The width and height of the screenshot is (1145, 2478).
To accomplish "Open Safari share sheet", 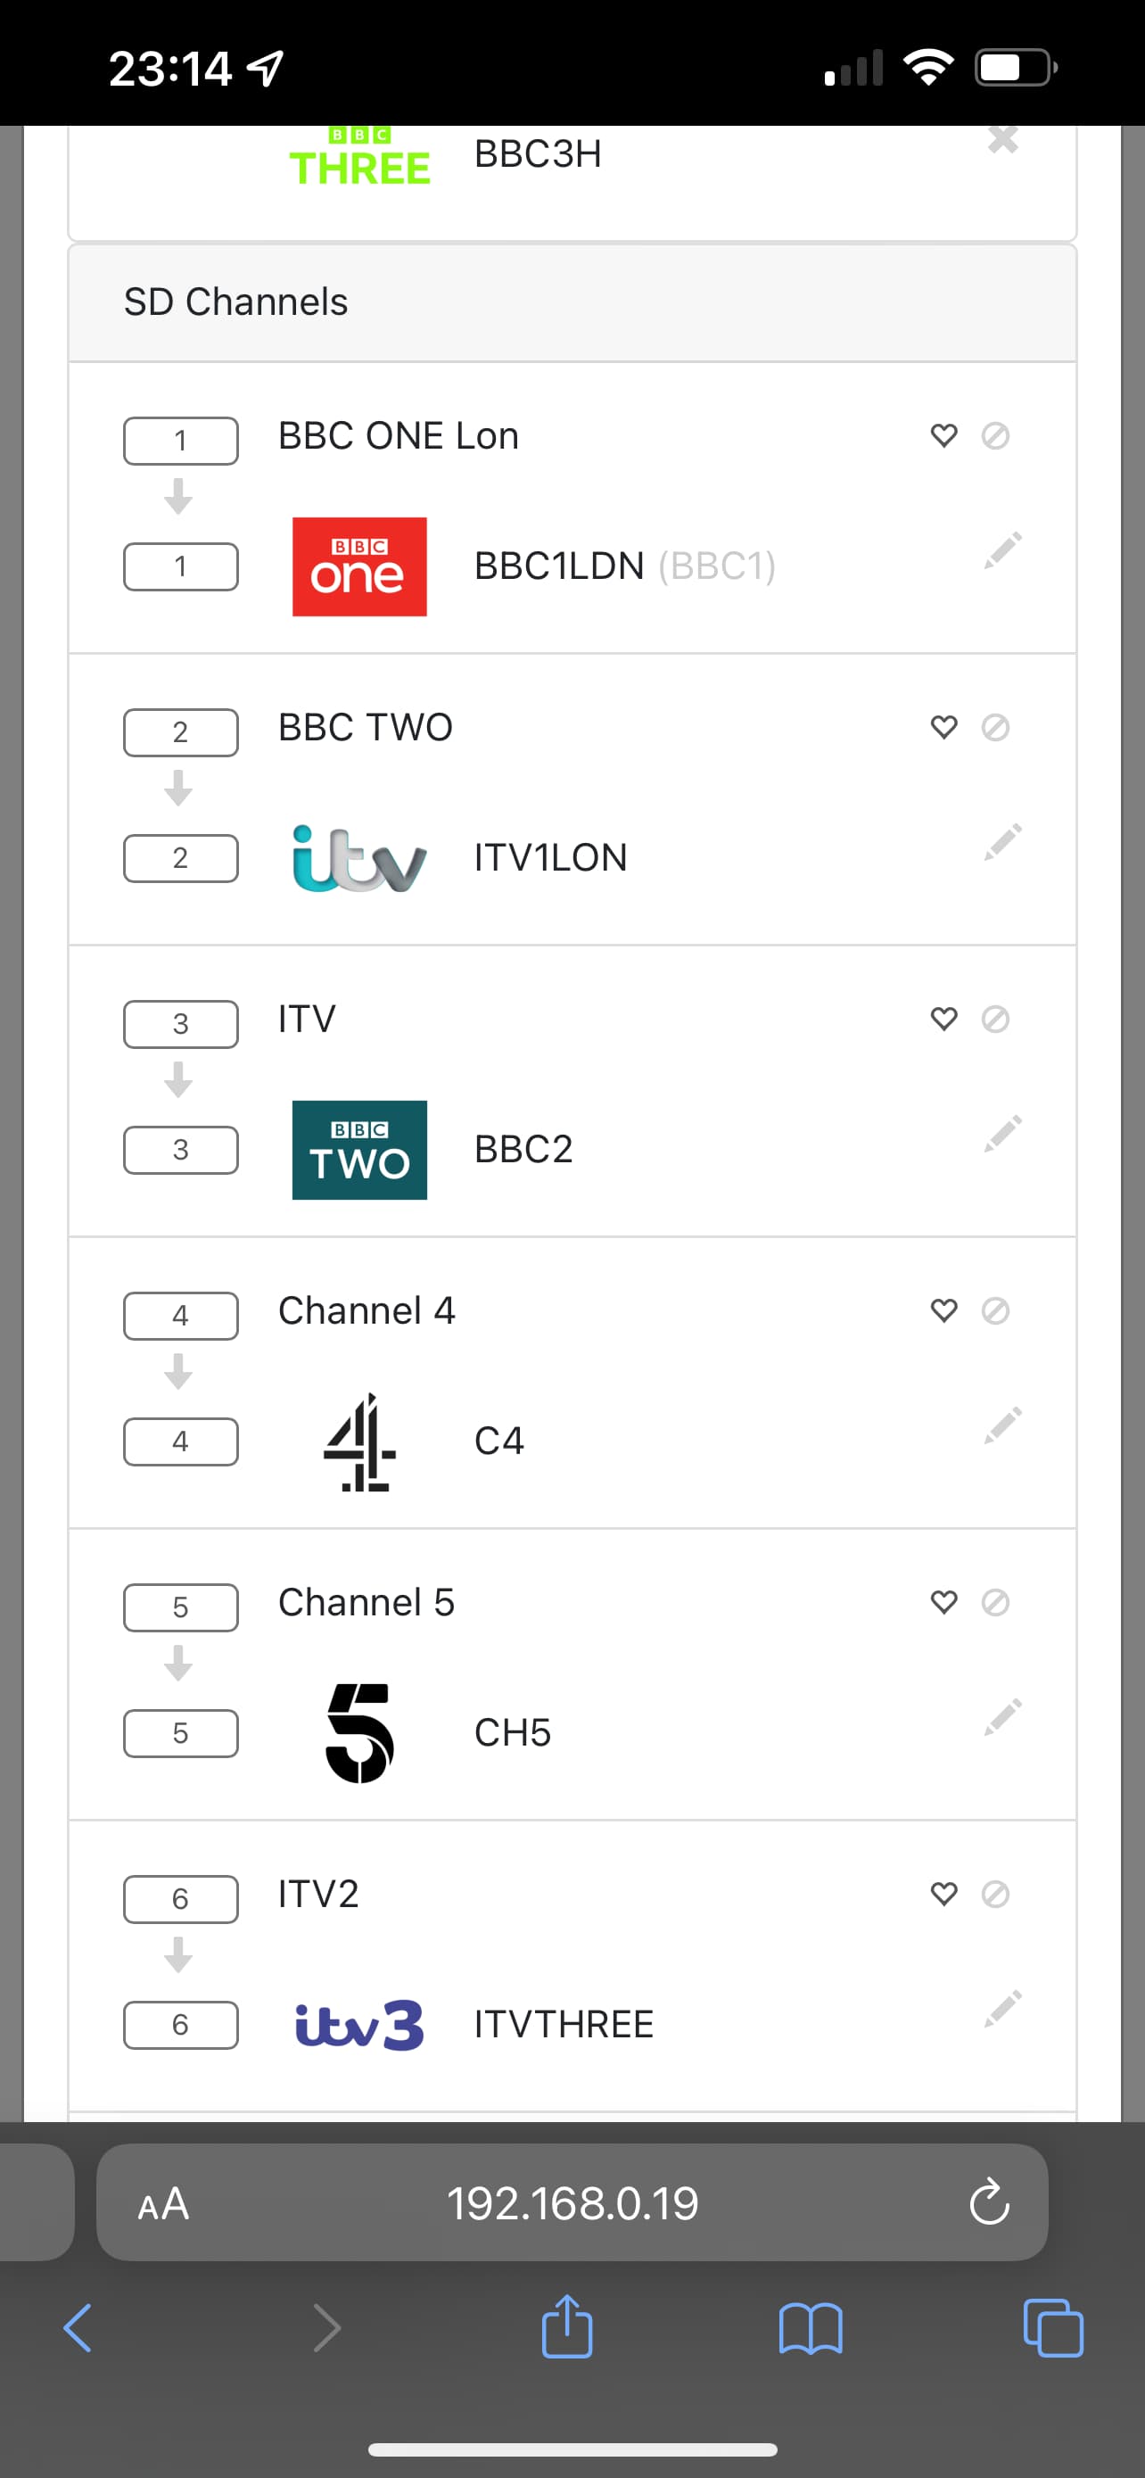I will pyautogui.click(x=567, y=2327).
